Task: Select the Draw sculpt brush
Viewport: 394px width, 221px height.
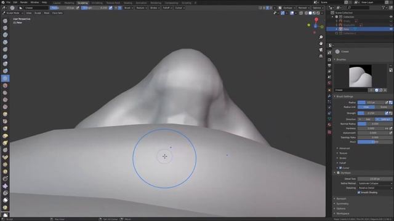Action: 5,21
